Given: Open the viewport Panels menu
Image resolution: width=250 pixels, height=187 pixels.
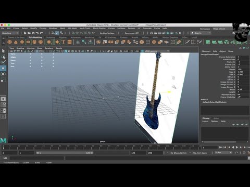Looking at the screenshot, I should 59,48.
